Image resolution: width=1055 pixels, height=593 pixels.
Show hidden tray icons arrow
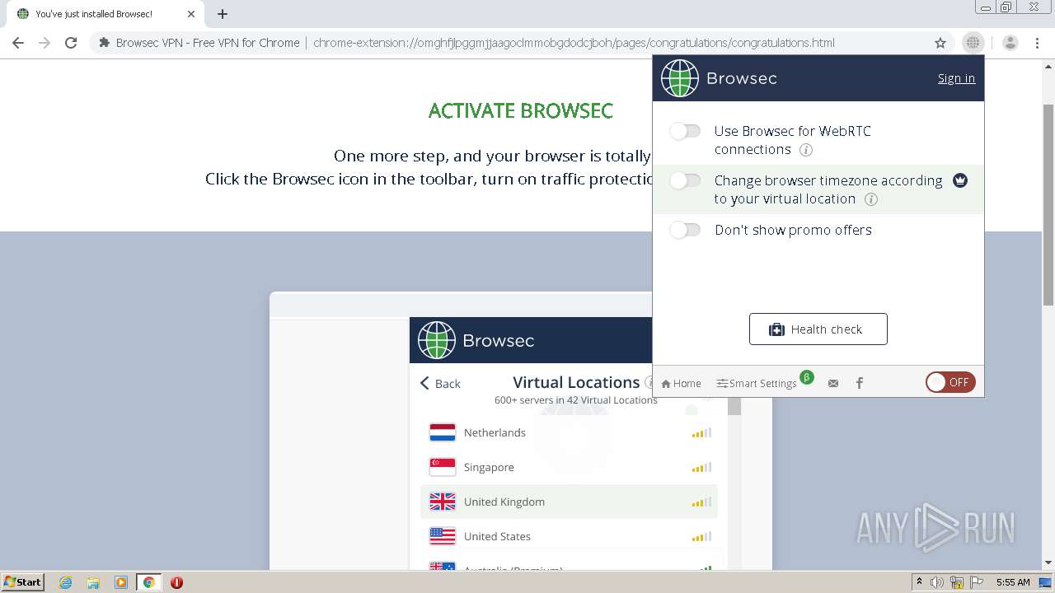(x=919, y=582)
